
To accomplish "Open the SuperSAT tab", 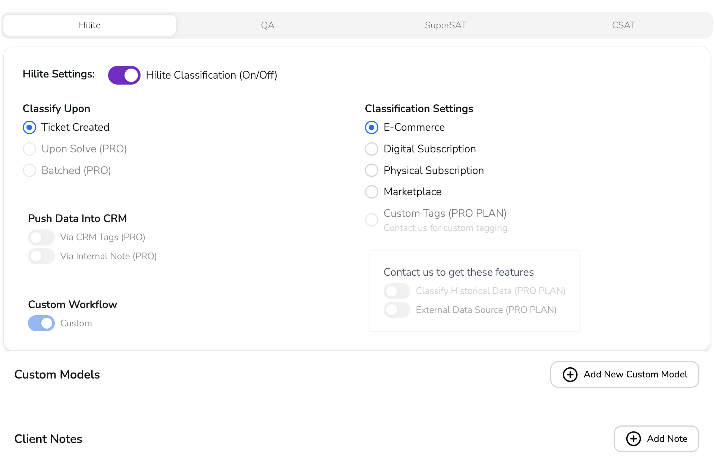I will 445,25.
